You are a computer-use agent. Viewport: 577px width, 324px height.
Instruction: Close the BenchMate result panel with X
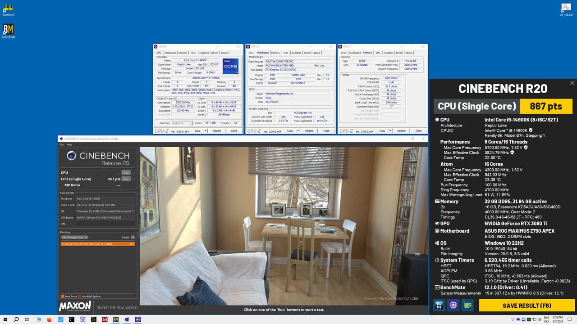click(572, 83)
